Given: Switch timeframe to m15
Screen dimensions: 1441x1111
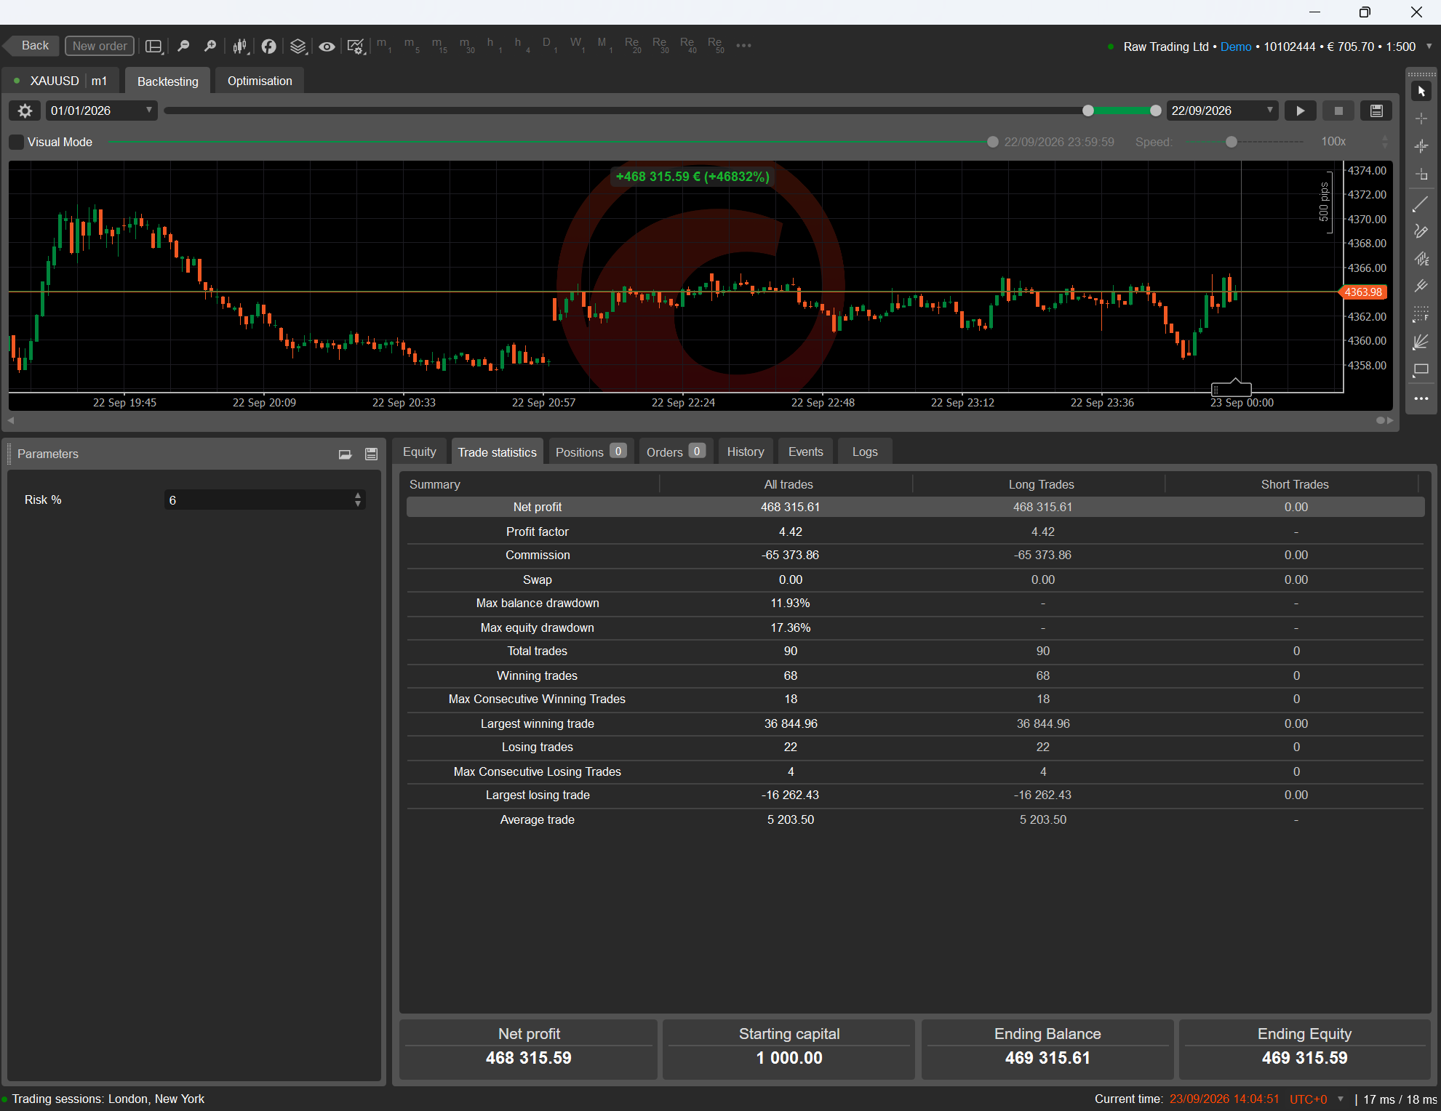Looking at the screenshot, I should pyautogui.click(x=439, y=45).
